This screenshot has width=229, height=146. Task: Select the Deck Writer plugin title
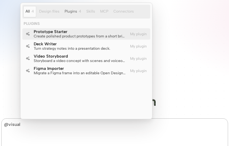click(45, 44)
